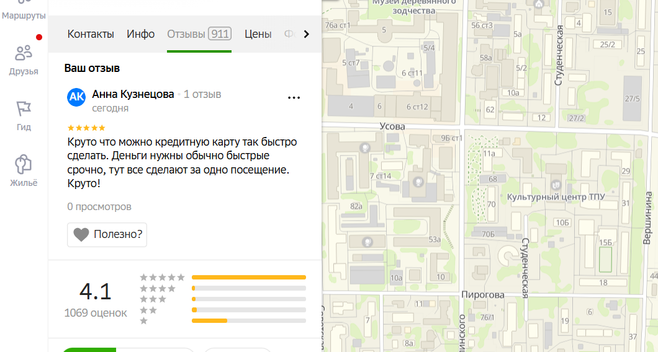Click the '1 отзыв' link
658x352 pixels.
(202, 94)
